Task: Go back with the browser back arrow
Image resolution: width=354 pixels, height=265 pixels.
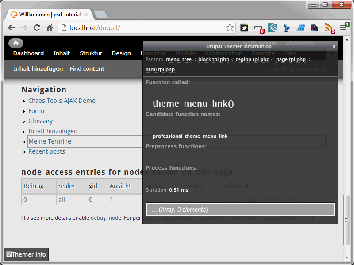Action: point(11,28)
